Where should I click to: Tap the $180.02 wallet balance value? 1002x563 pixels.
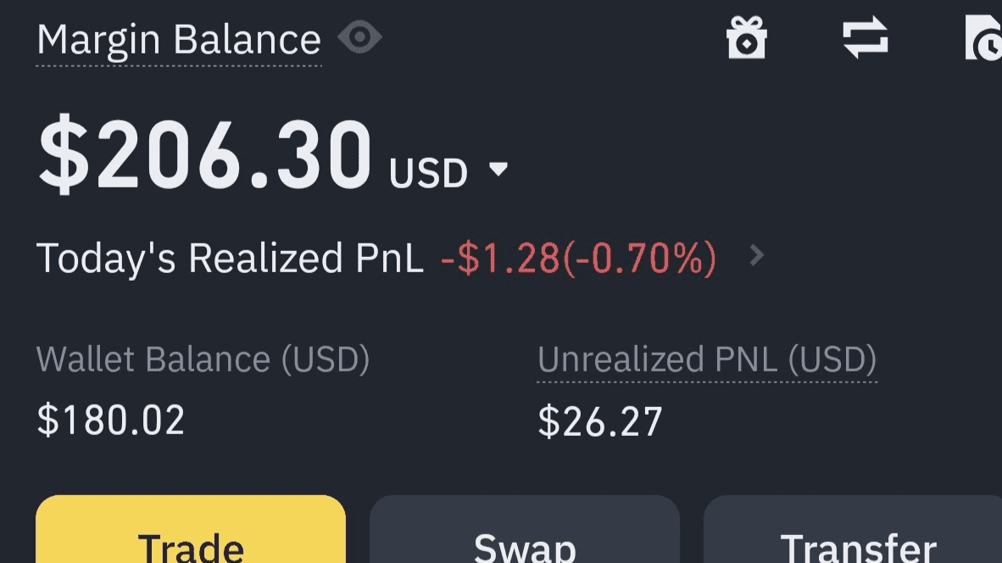pos(110,421)
